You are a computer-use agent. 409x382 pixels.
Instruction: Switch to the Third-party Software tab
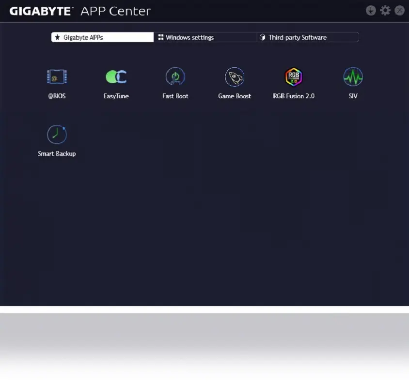point(307,37)
